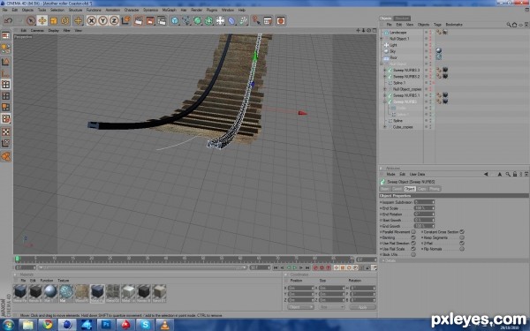
Task: Click the search icon in Object Manager
Action: pyautogui.click(x=509, y=25)
